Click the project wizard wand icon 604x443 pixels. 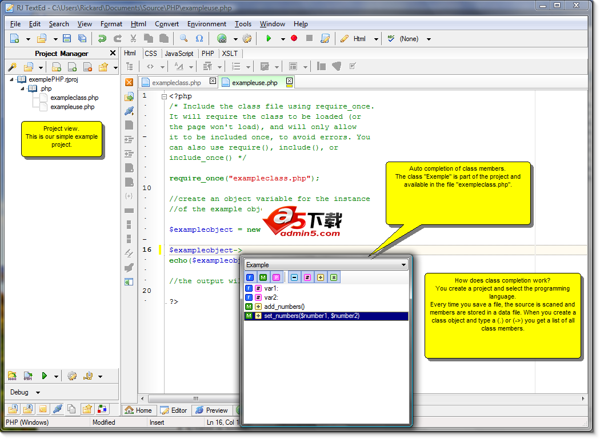pyautogui.click(x=12, y=67)
